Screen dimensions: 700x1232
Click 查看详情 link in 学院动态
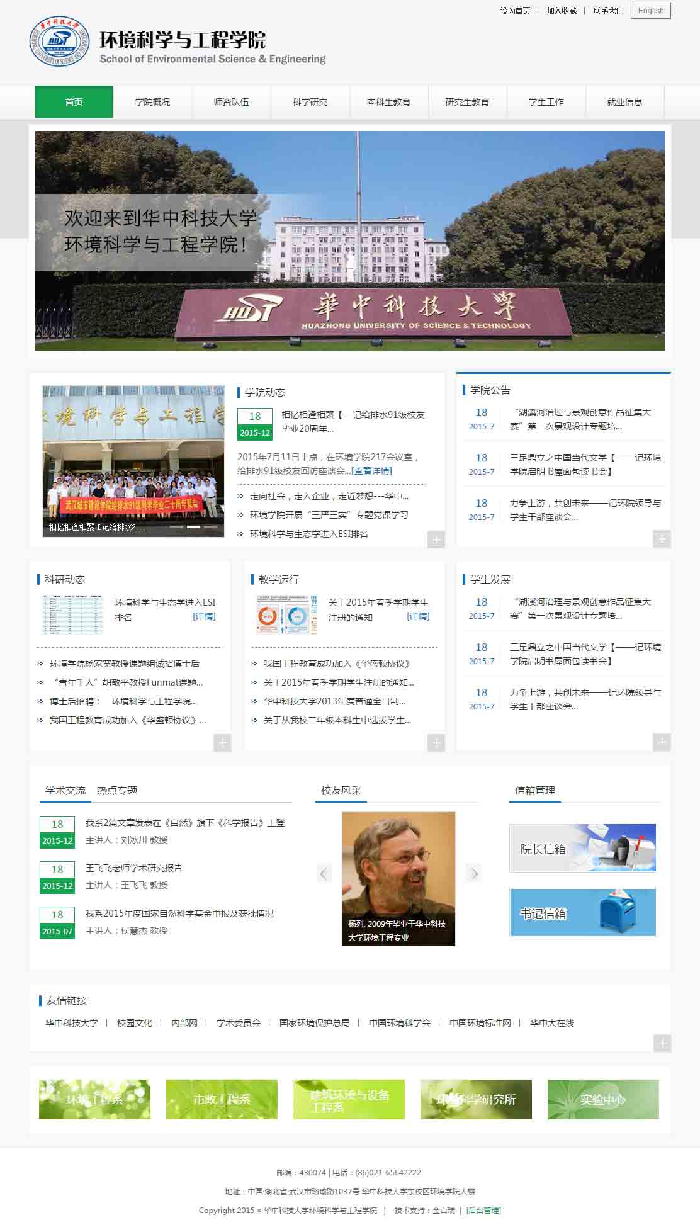click(x=371, y=471)
